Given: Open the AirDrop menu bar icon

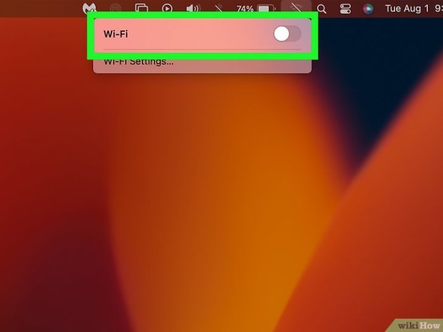Looking at the screenshot, I should 115,9.
